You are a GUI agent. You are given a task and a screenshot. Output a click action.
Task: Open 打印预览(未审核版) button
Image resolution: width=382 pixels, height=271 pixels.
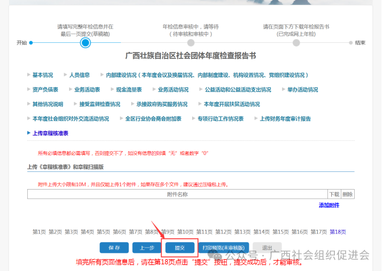click(224, 247)
